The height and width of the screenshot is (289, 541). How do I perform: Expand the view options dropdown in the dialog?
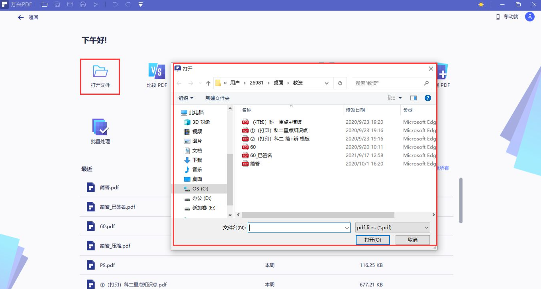pos(400,98)
